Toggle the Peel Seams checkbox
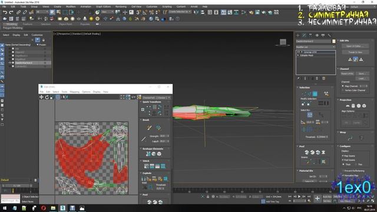377x212 pixels. 343,160
